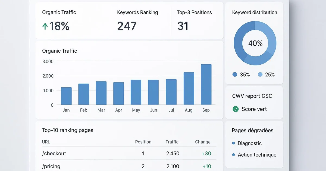The width and height of the screenshot is (326, 171).
Task: Click the green check icon next to Score vert
Action: point(236,109)
